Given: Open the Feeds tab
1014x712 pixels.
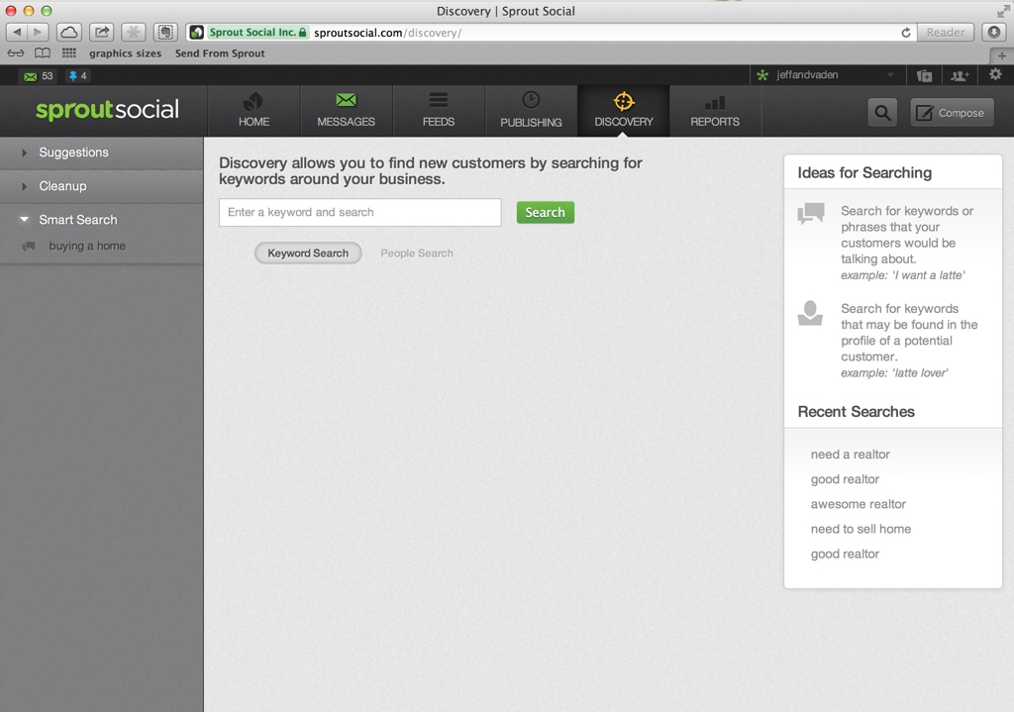Looking at the screenshot, I should tap(439, 111).
